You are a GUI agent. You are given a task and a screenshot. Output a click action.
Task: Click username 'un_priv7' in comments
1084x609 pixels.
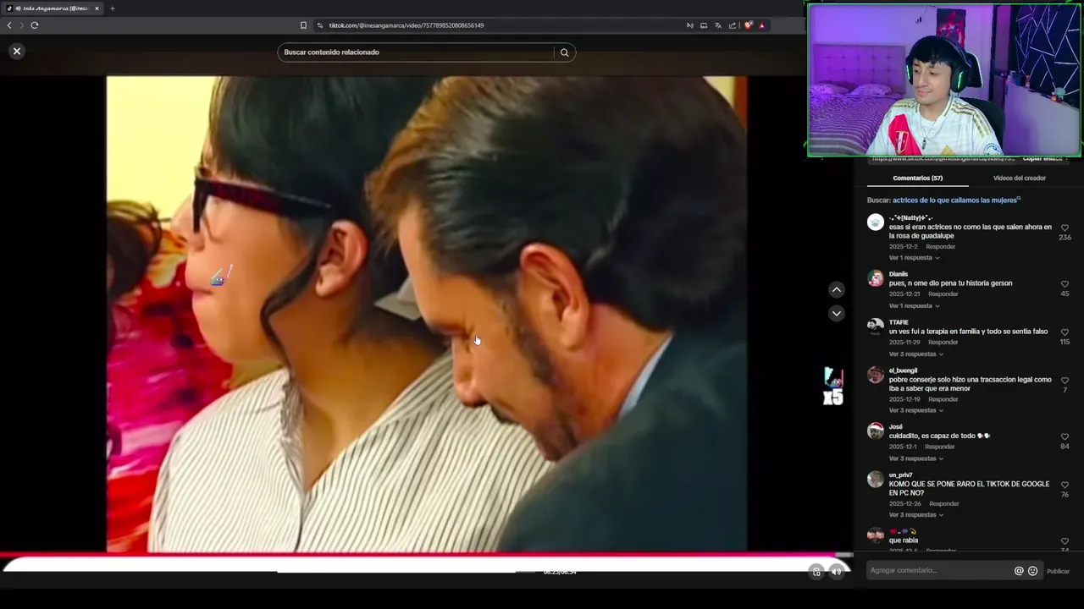900,475
